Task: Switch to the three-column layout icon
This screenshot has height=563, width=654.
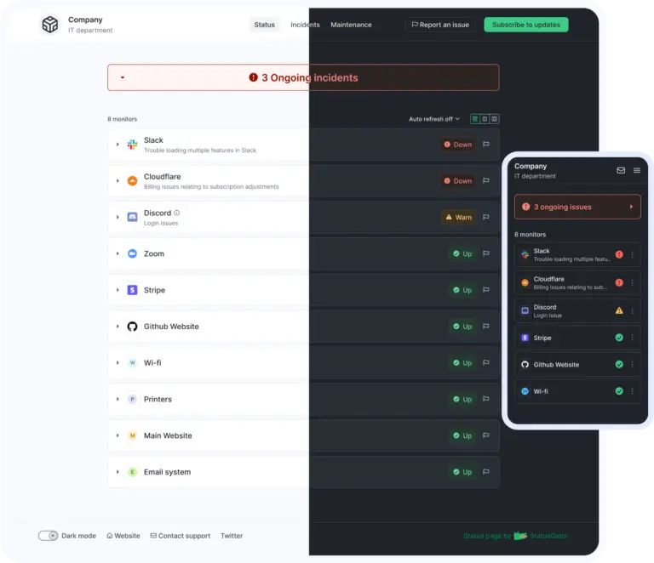Action: pyautogui.click(x=494, y=119)
